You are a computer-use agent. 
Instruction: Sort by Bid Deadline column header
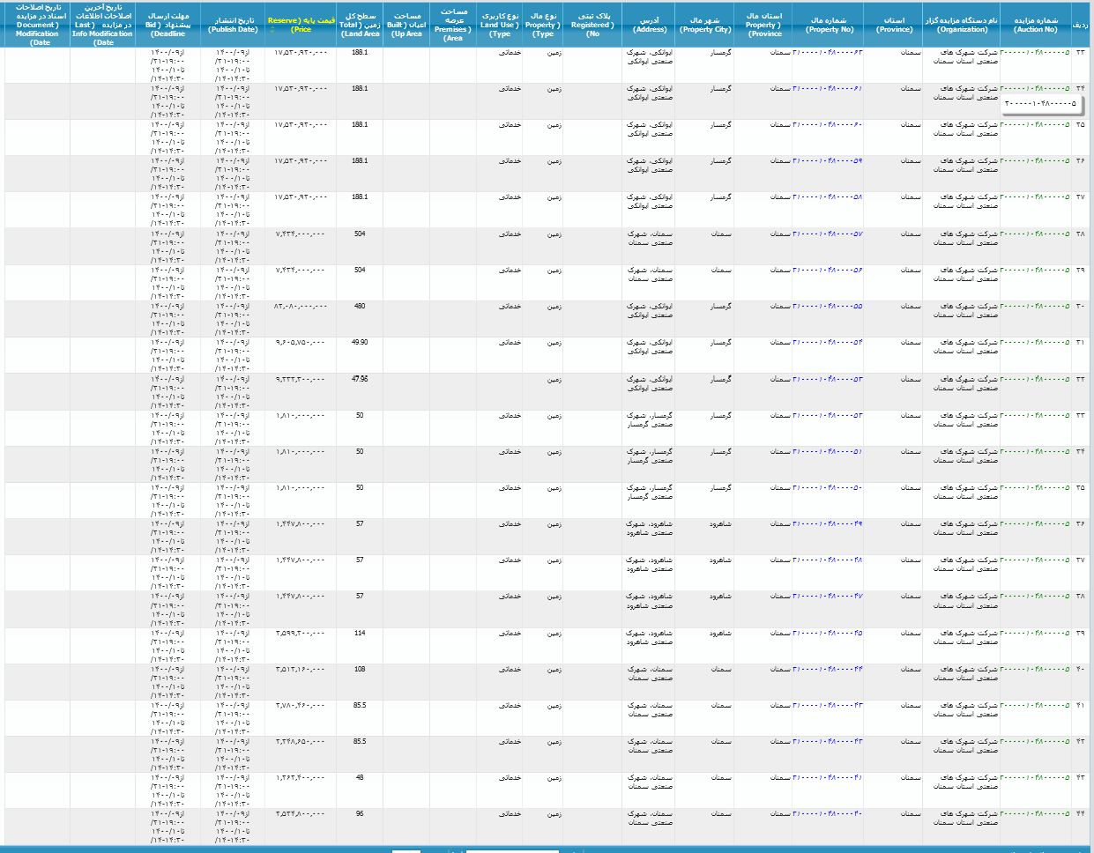point(167,25)
